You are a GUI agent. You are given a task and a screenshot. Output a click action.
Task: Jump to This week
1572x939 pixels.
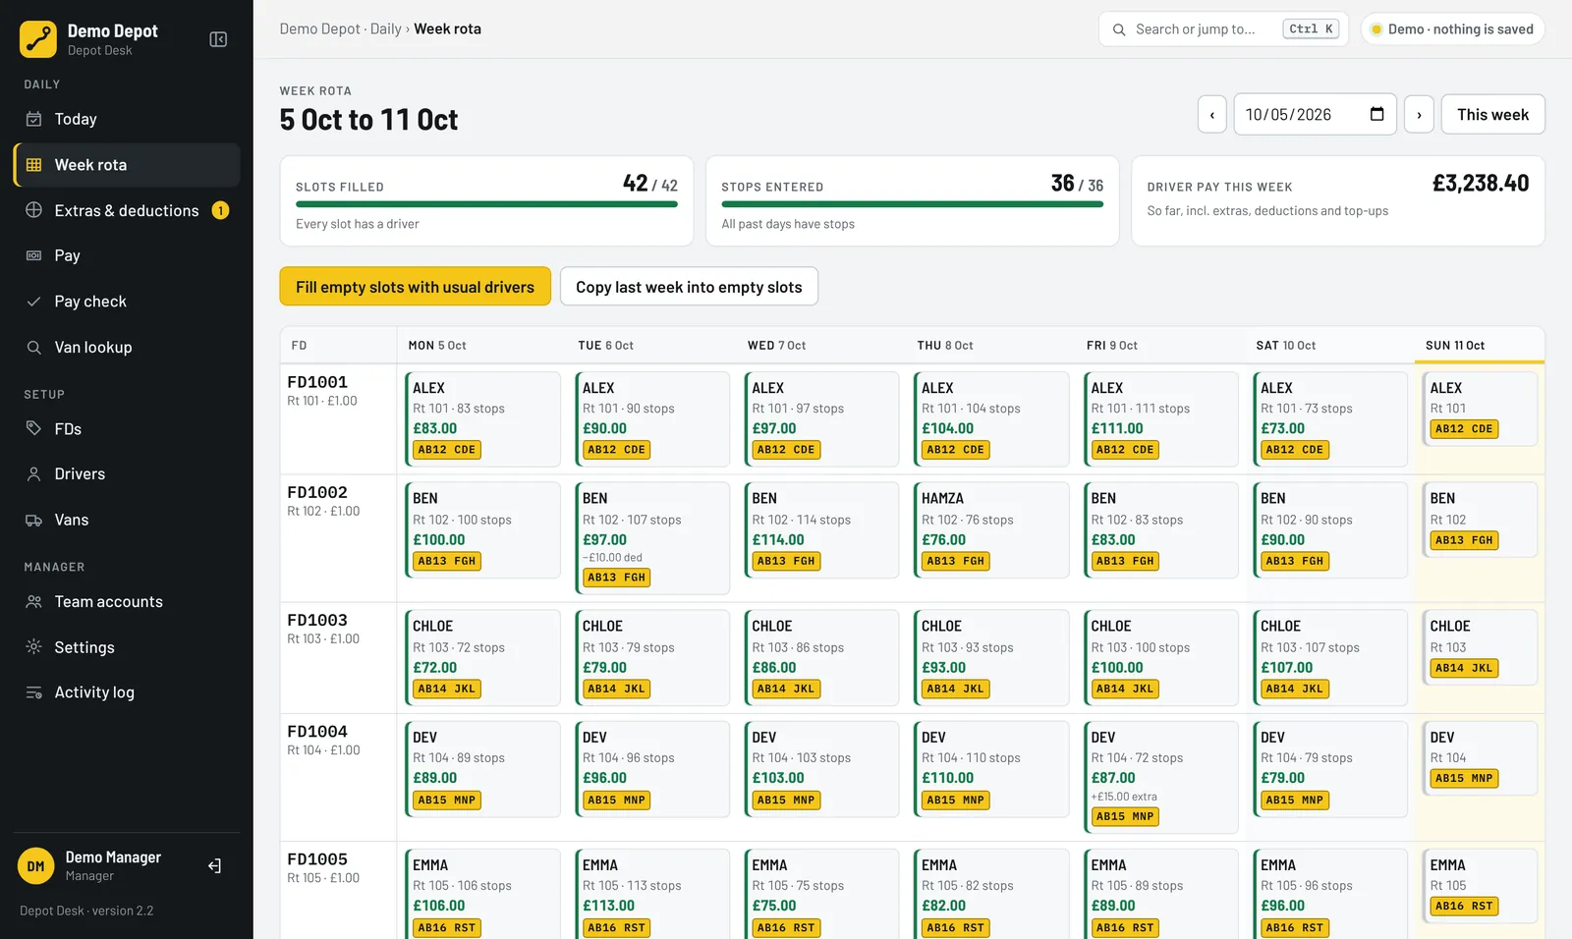(1492, 115)
